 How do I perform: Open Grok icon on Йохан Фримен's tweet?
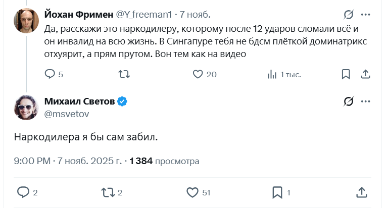348,14
